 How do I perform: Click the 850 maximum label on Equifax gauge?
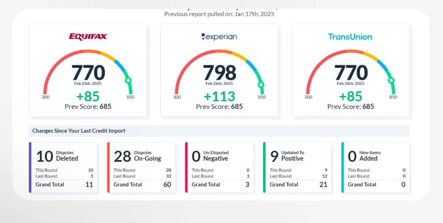click(x=130, y=97)
